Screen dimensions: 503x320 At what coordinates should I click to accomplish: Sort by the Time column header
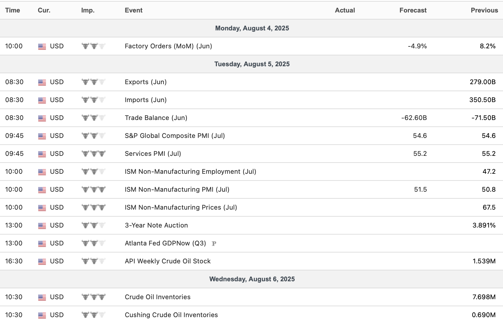coord(12,10)
